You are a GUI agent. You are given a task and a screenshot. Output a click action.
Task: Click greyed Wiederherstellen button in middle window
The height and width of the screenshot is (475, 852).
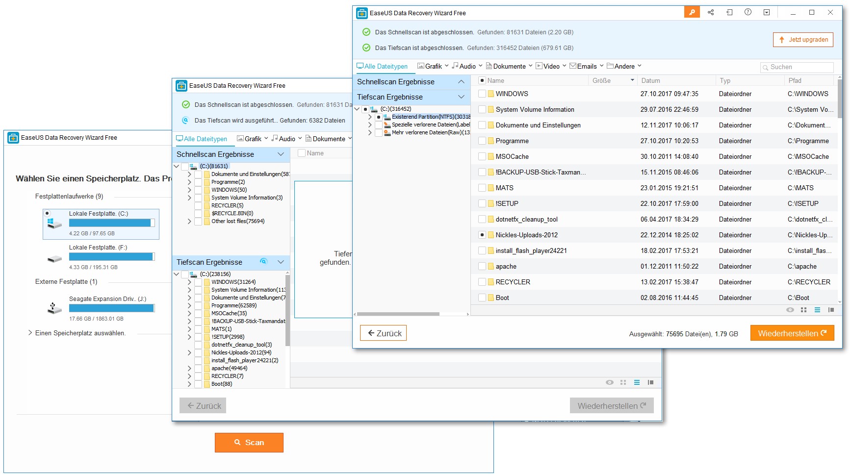(612, 405)
